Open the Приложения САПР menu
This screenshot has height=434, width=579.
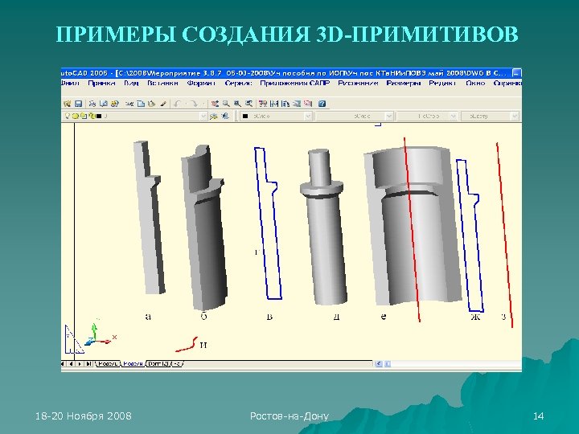[x=294, y=84]
